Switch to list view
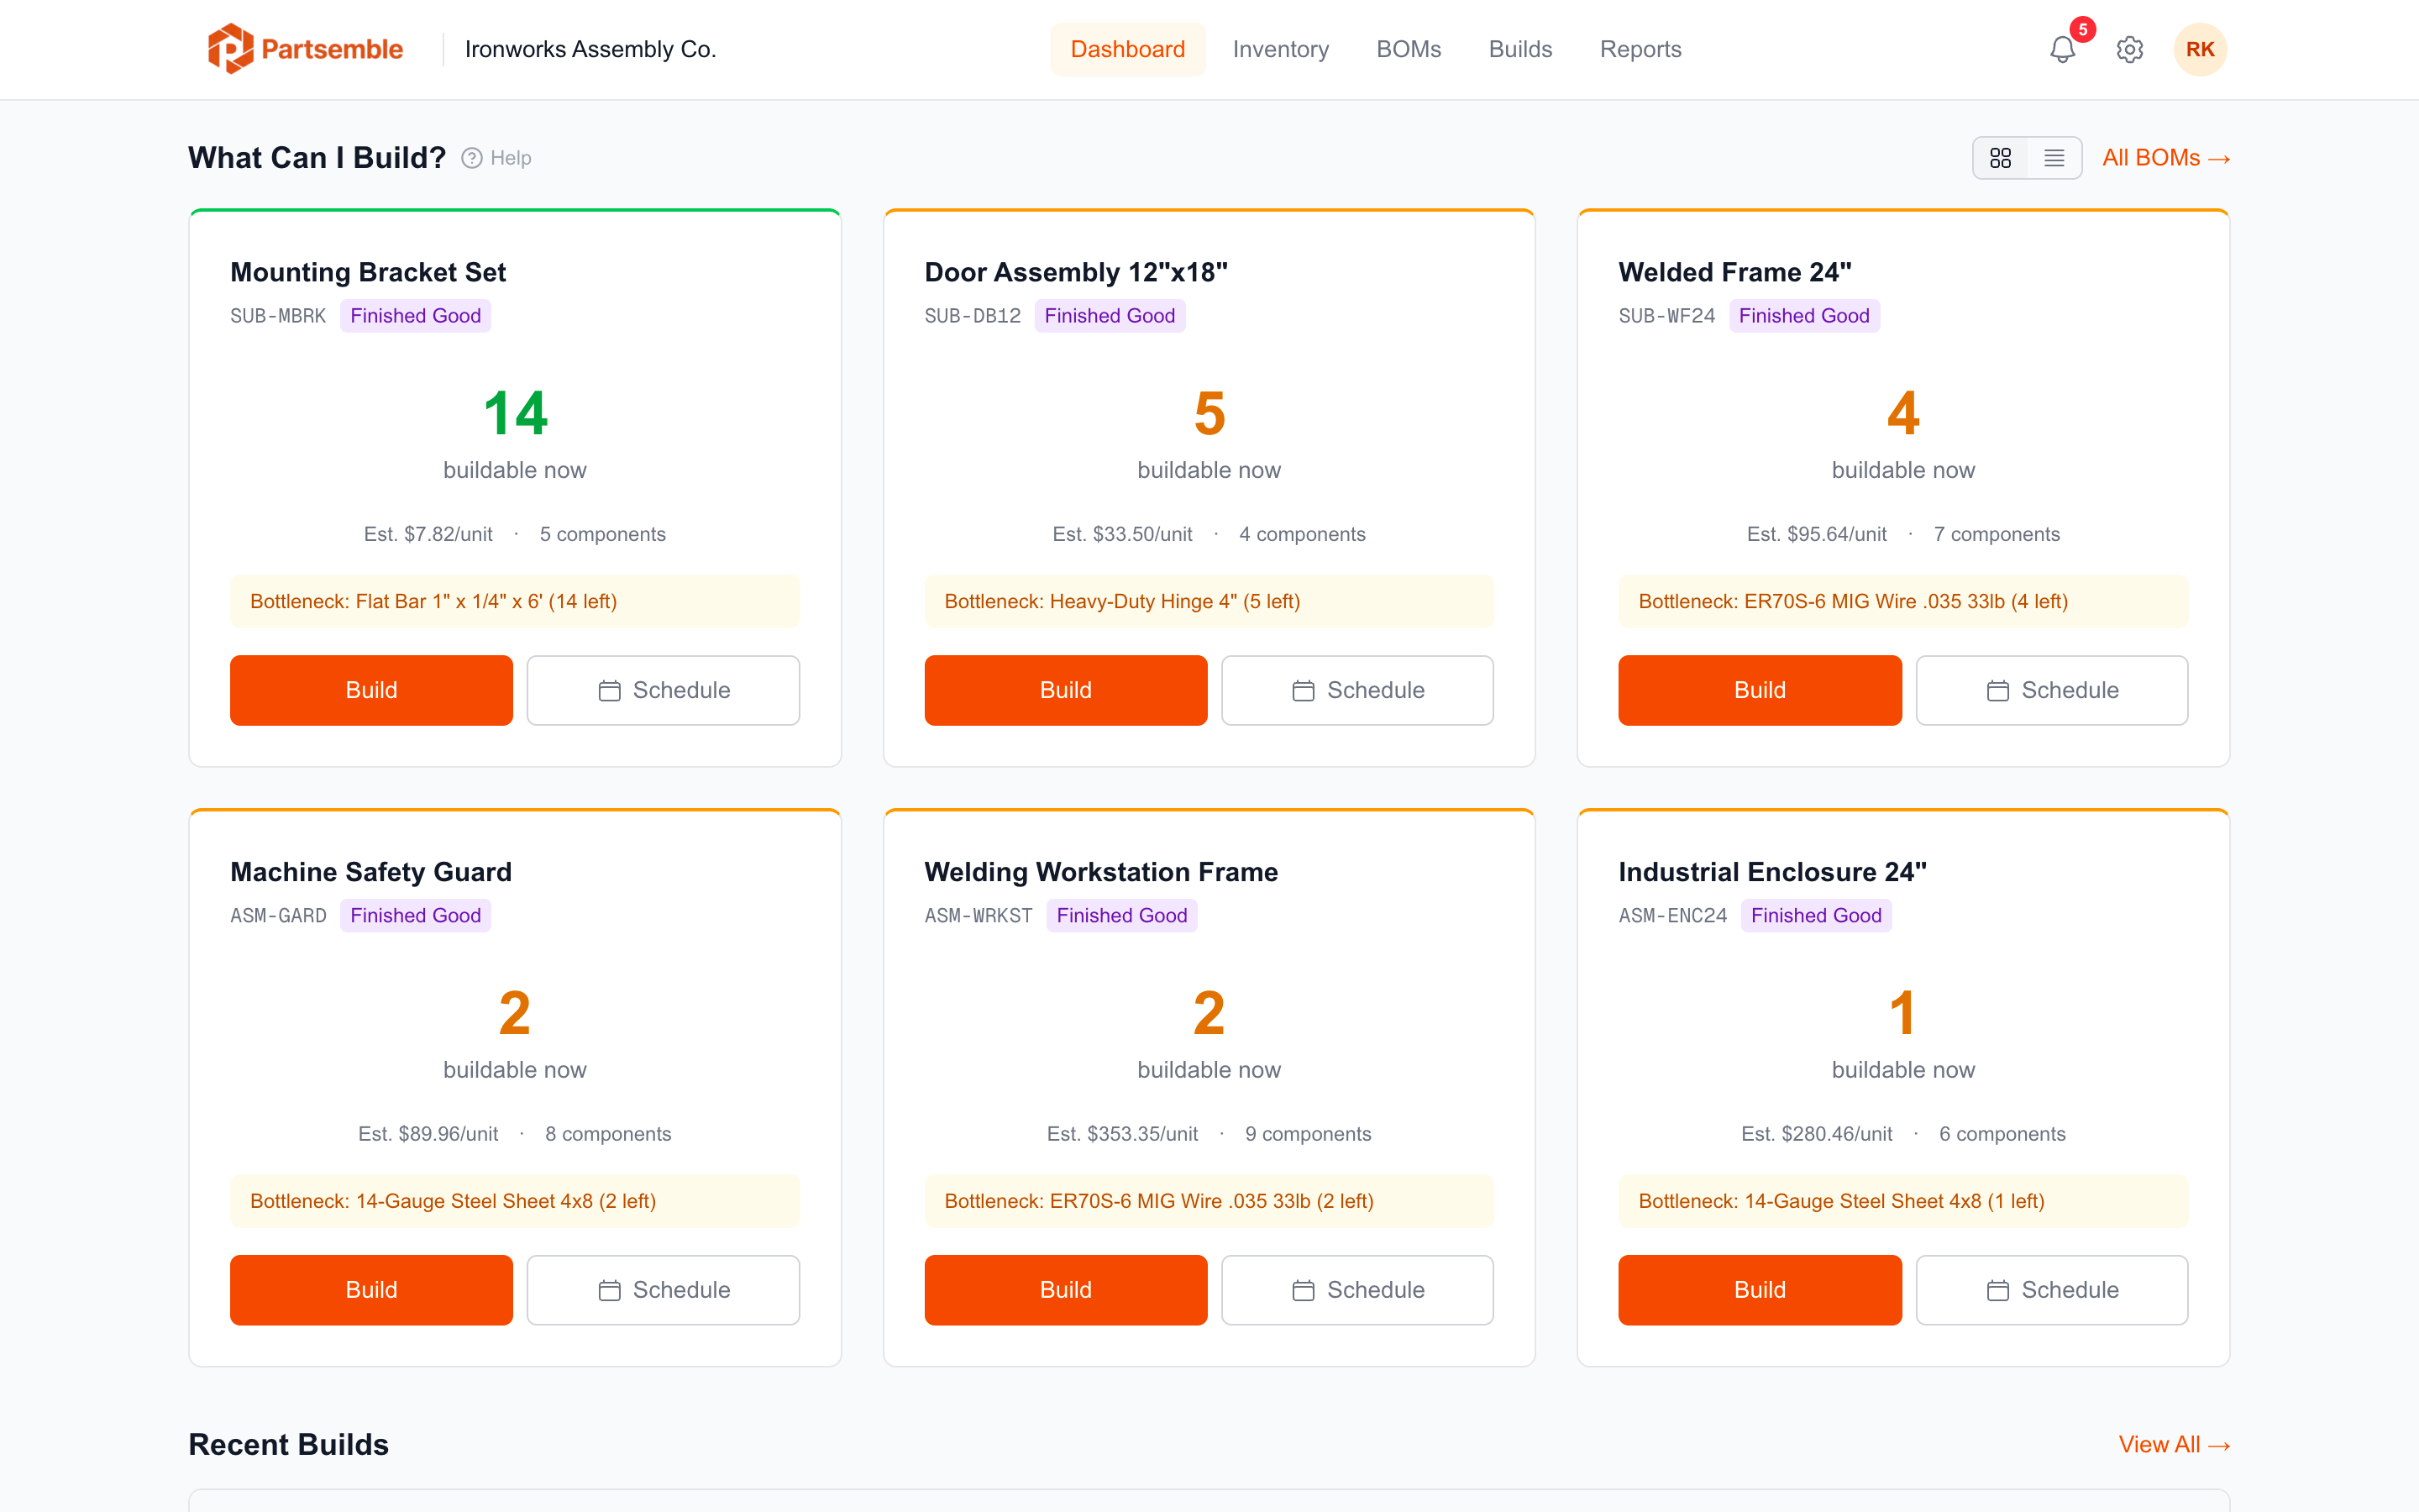 click(2054, 158)
